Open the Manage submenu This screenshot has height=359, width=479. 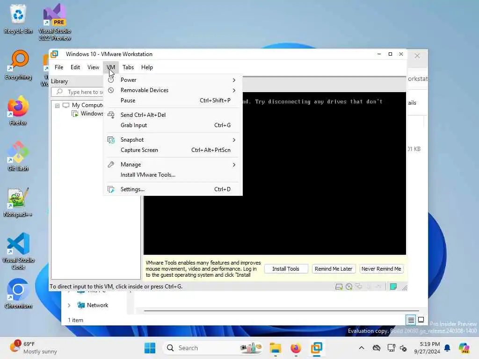click(x=173, y=165)
